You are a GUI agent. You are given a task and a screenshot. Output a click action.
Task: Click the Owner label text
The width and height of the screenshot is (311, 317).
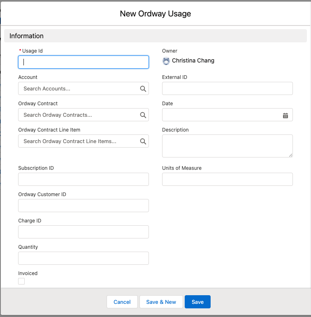click(x=169, y=51)
